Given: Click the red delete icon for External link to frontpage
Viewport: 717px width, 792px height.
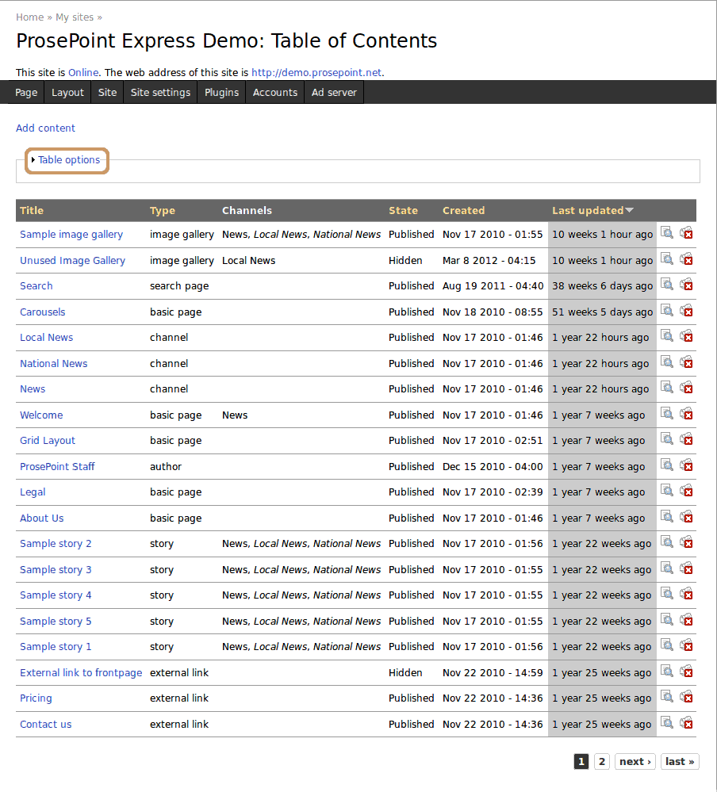Looking at the screenshot, I should pos(686,671).
